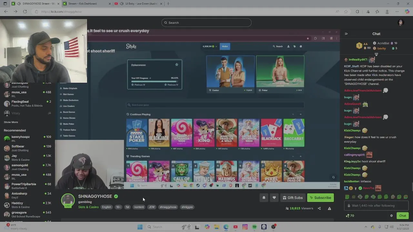Open the Windows Start menu
The height and width of the screenshot is (232, 413).
coord(140,227)
